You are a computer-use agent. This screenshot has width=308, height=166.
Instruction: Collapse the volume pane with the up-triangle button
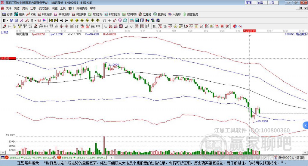click(x=3, y=152)
